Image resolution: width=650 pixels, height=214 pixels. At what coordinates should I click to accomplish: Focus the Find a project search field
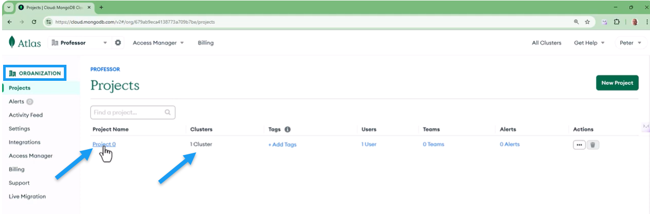pos(127,112)
